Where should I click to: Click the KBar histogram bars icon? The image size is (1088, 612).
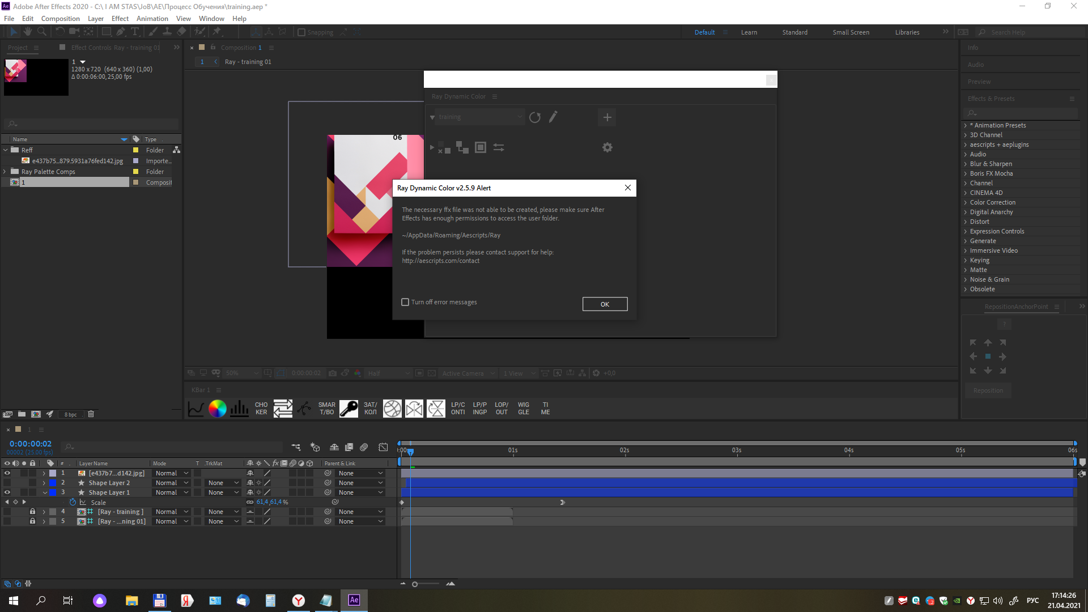pos(239,409)
